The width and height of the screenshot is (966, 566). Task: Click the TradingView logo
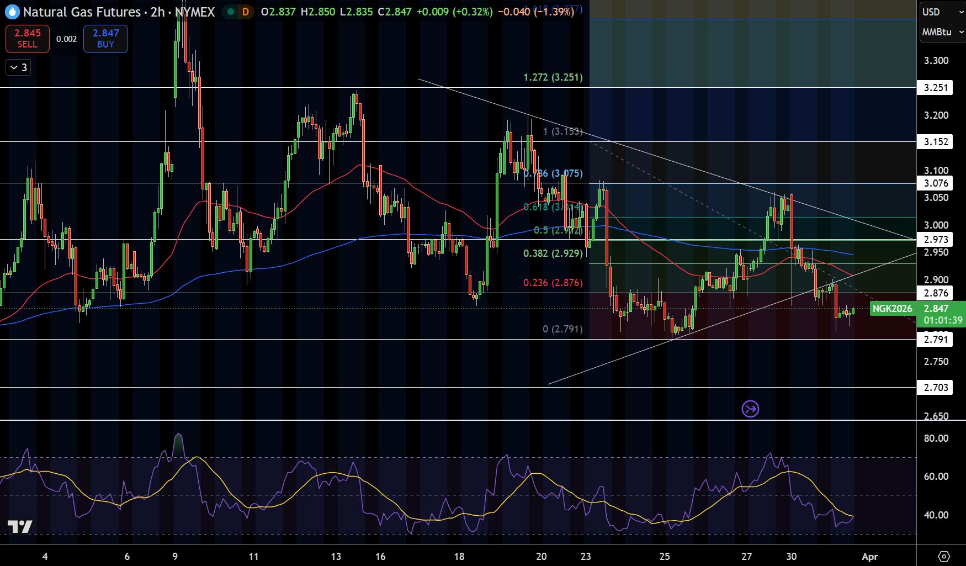tap(20, 526)
